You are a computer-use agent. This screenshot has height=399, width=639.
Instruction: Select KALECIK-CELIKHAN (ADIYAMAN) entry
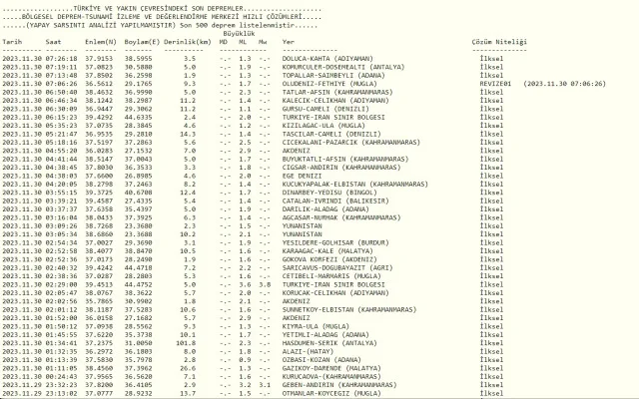[335, 101]
